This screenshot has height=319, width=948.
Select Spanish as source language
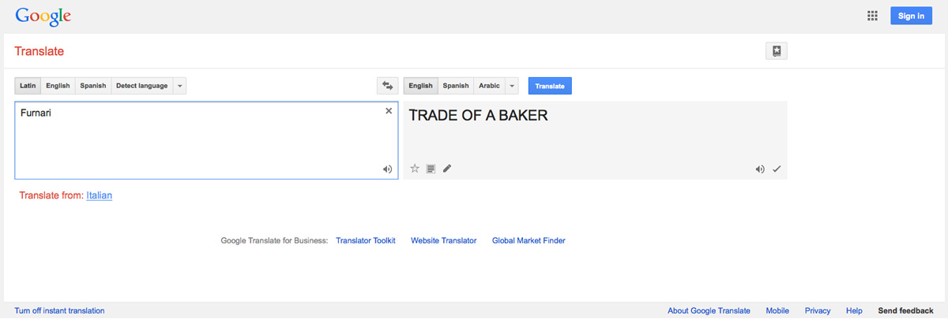point(93,86)
